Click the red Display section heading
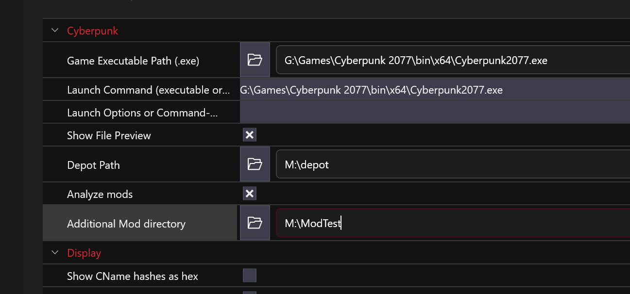 point(84,253)
